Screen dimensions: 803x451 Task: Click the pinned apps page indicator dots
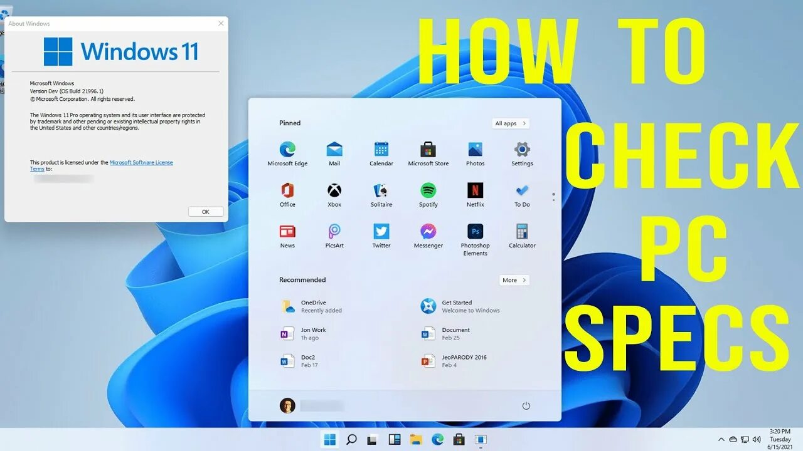pyautogui.click(x=553, y=197)
